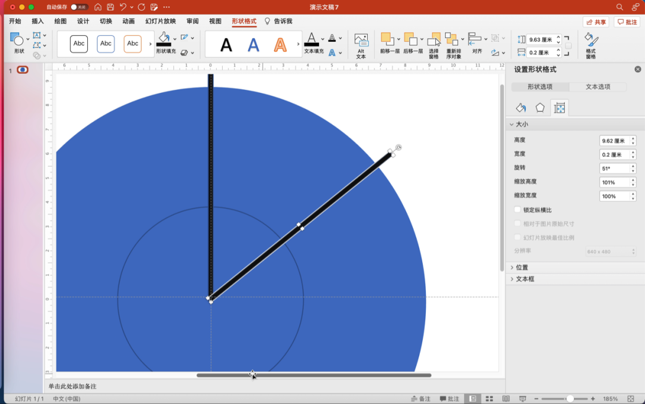The height and width of the screenshot is (404, 645).
Task: Start slide show from status bar
Action: coord(523,399)
